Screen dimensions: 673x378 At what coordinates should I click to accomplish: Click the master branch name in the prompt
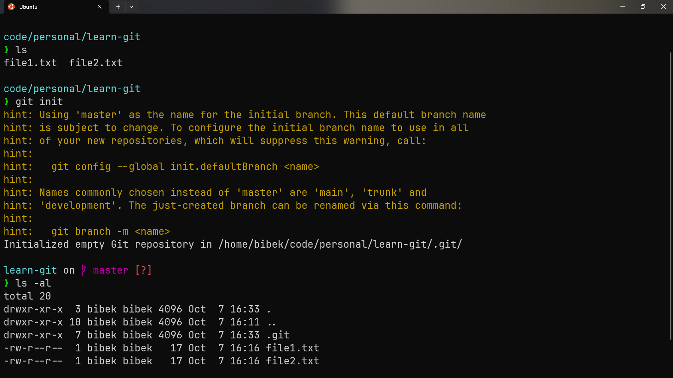110,270
